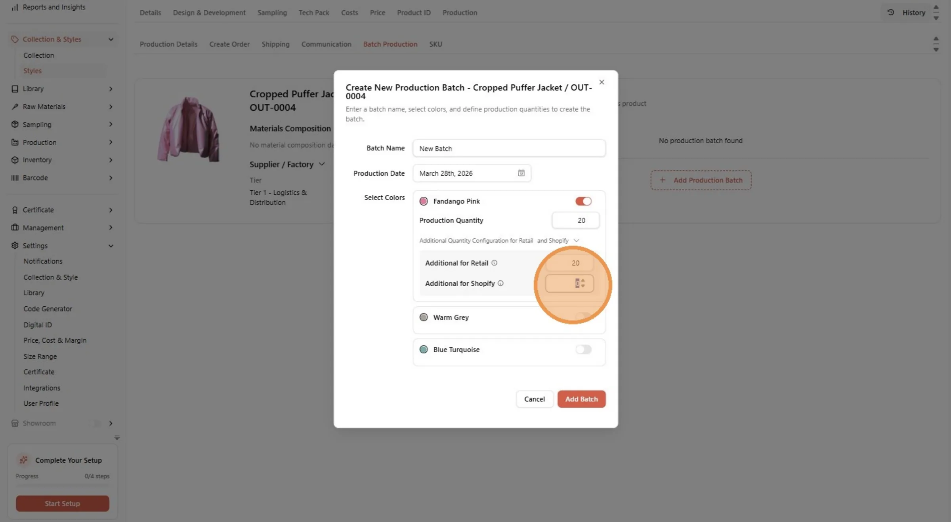Click the Certificate ribbon icon

pos(15,210)
